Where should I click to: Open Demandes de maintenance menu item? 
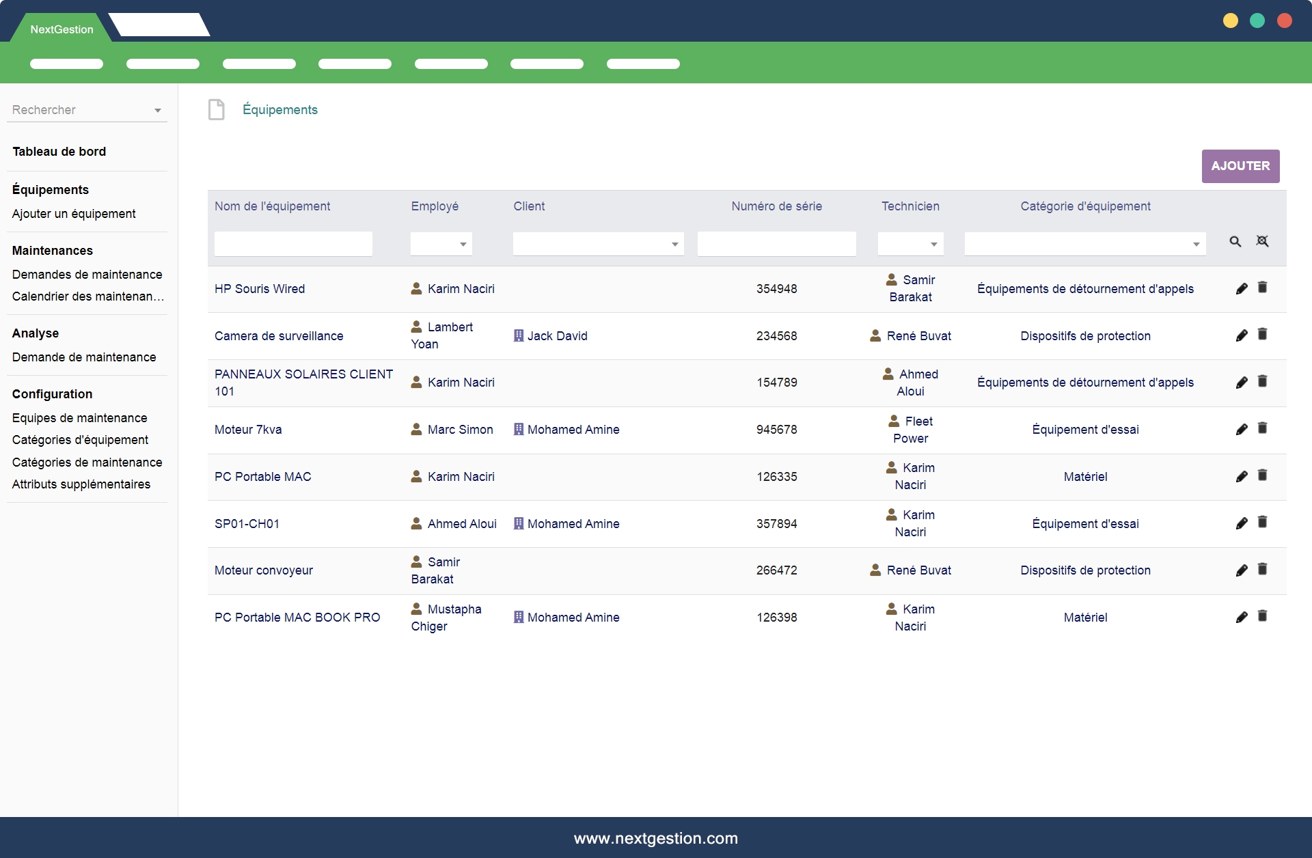[87, 275]
